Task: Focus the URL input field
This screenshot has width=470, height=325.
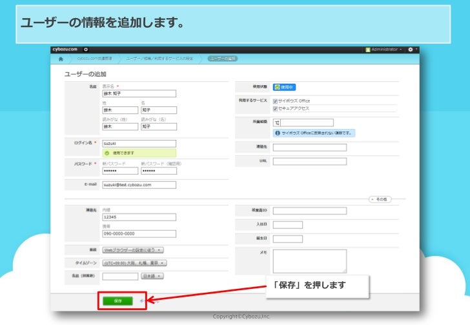Action: 310,162
